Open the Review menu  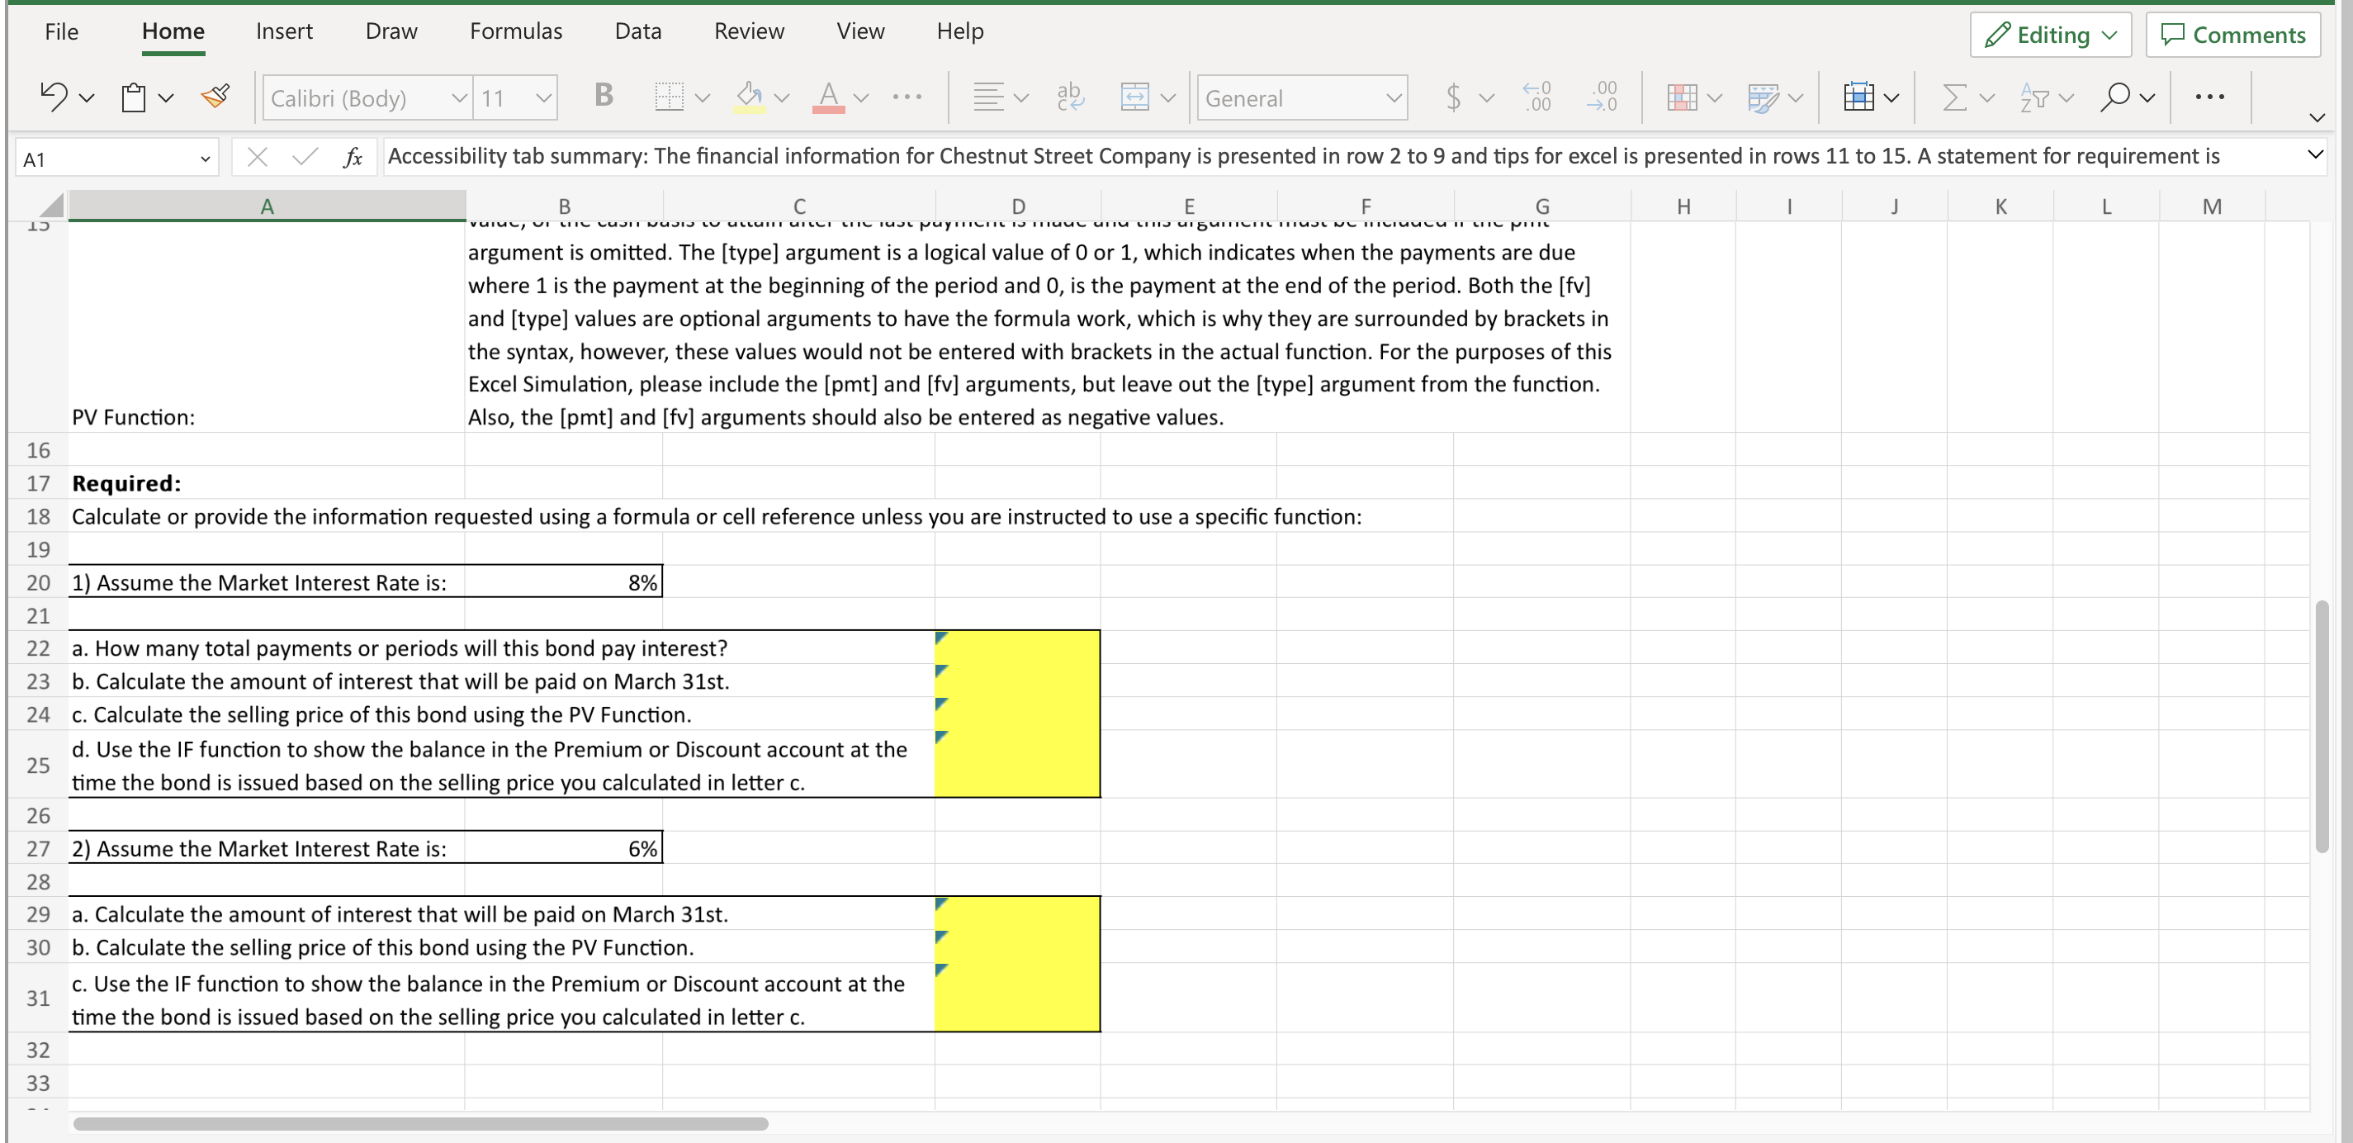749,31
